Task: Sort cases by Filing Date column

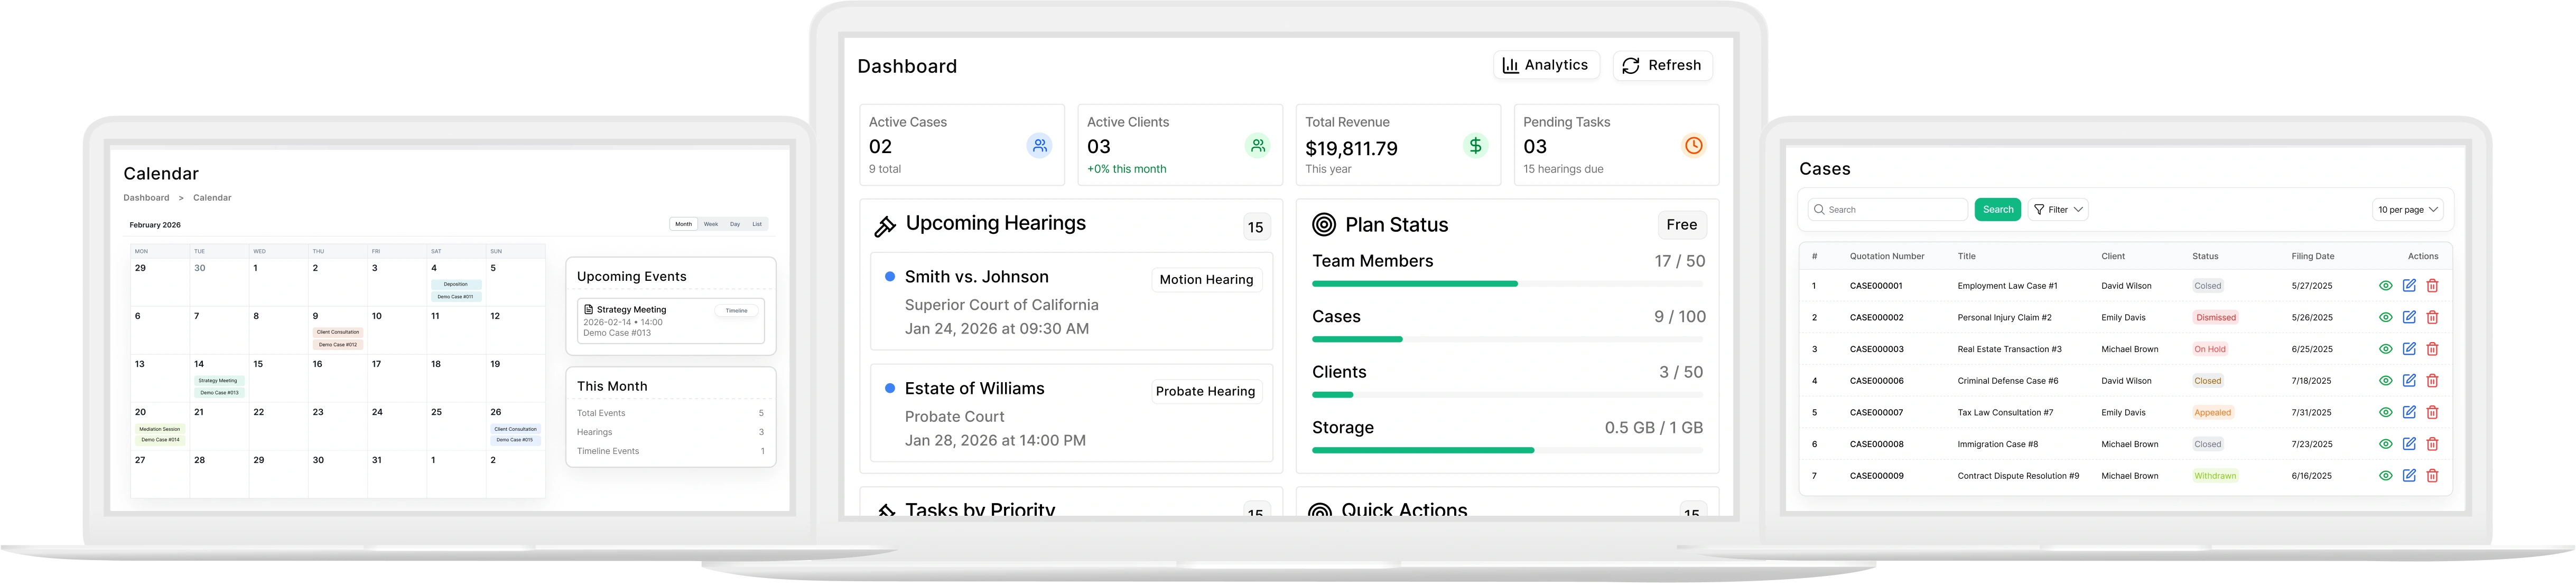Action: click(x=2312, y=257)
